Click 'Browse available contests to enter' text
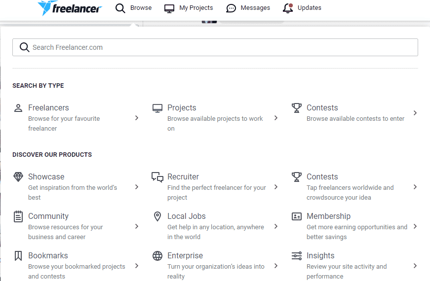 [355, 119]
